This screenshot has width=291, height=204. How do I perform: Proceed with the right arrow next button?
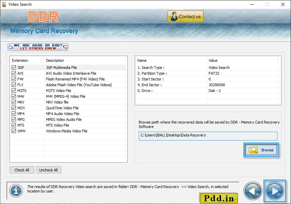click(275, 191)
